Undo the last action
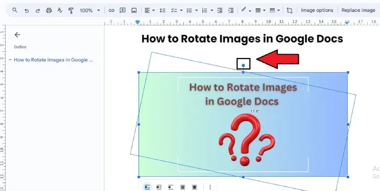 pos(27,10)
